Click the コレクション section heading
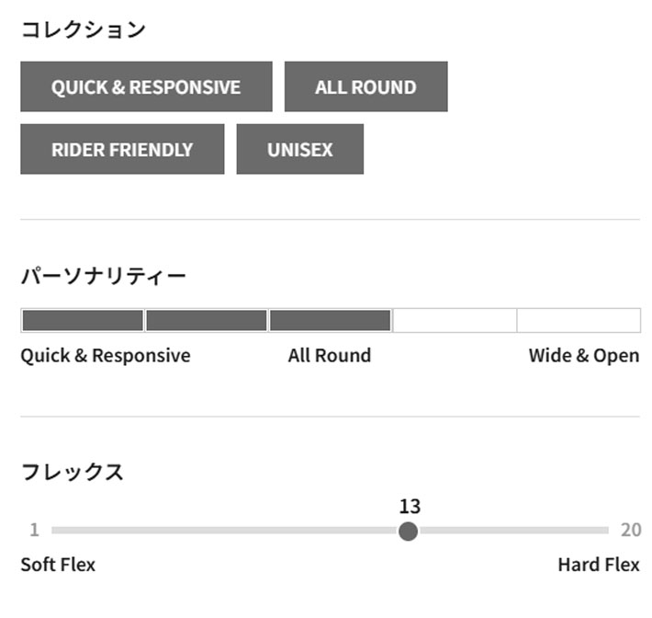Viewport: 652px width, 618px height. 84,29
